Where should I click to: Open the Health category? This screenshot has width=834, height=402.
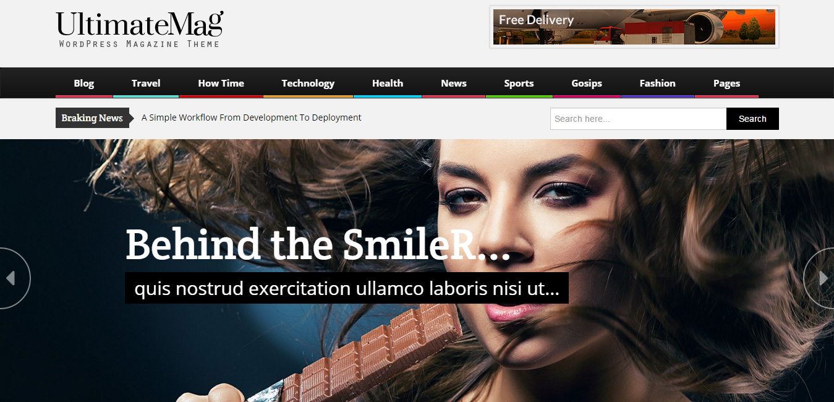click(x=388, y=83)
